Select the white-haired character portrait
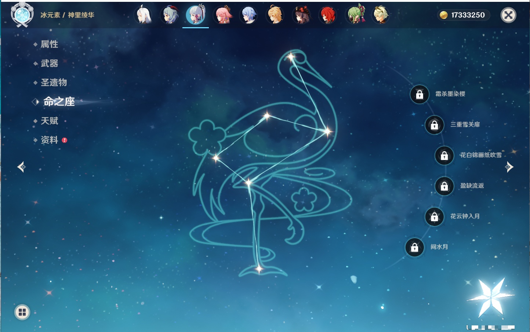This screenshot has height=332, width=530. [x=144, y=15]
